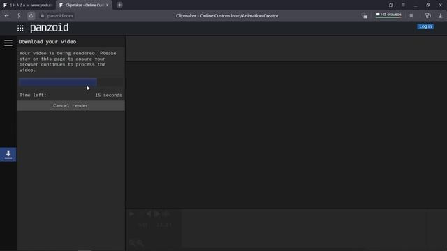Image resolution: width=447 pixels, height=251 pixels.
Task: Click the Log in button
Action: pos(425,26)
